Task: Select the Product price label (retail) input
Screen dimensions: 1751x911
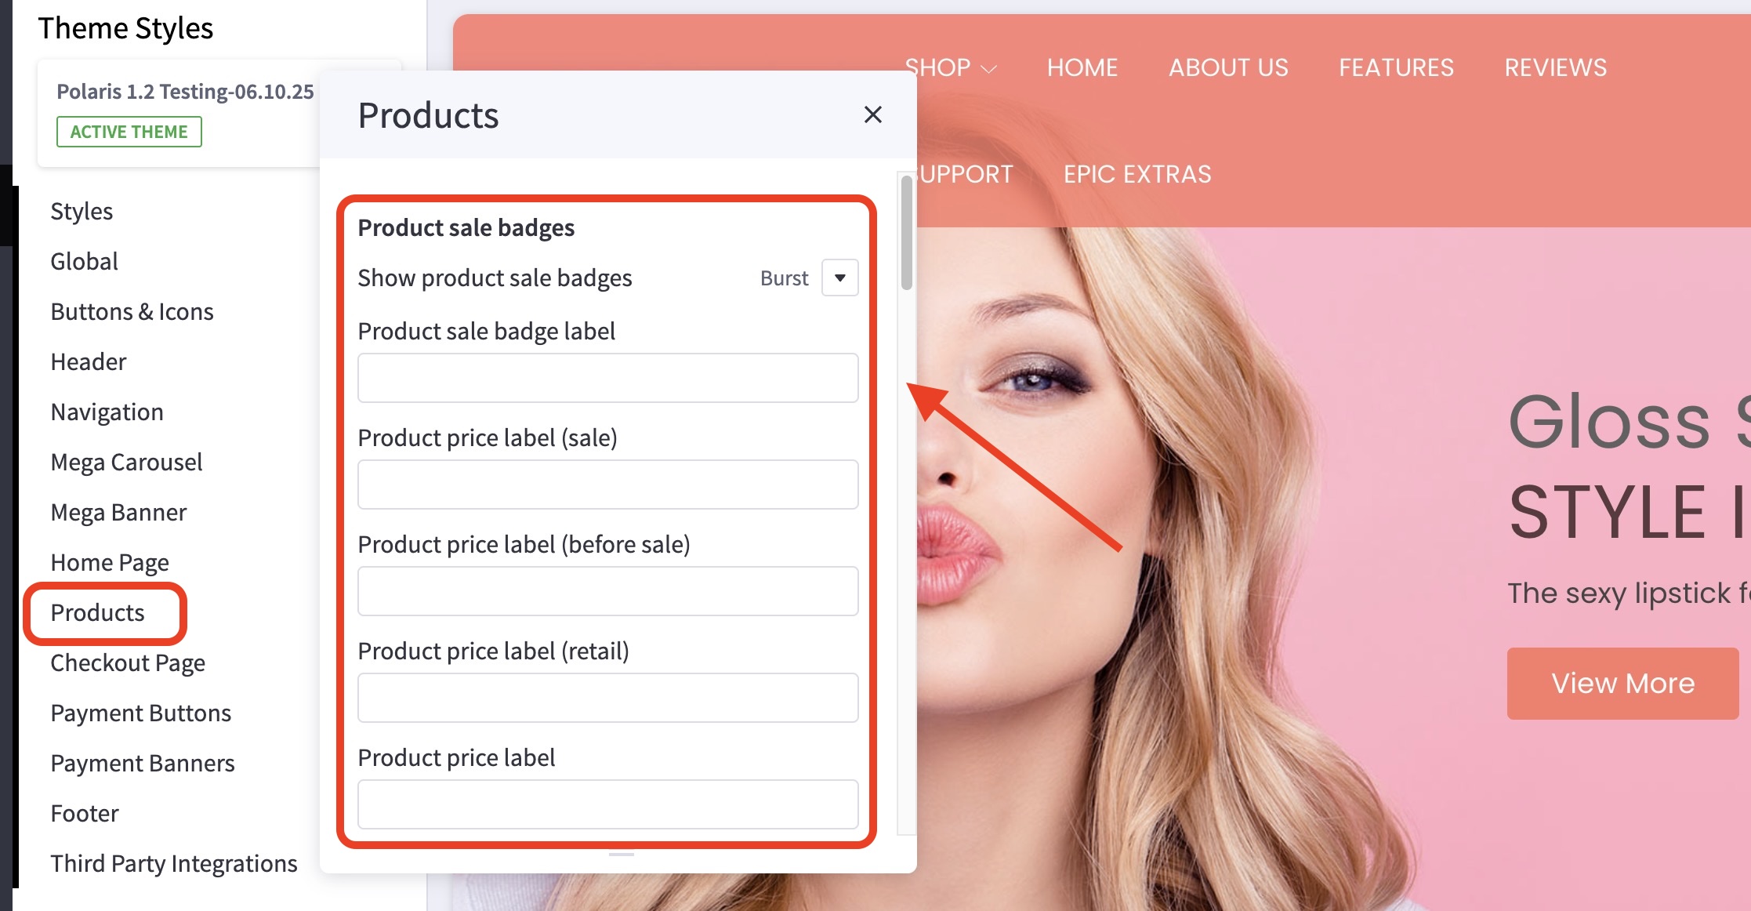Action: pos(607,698)
